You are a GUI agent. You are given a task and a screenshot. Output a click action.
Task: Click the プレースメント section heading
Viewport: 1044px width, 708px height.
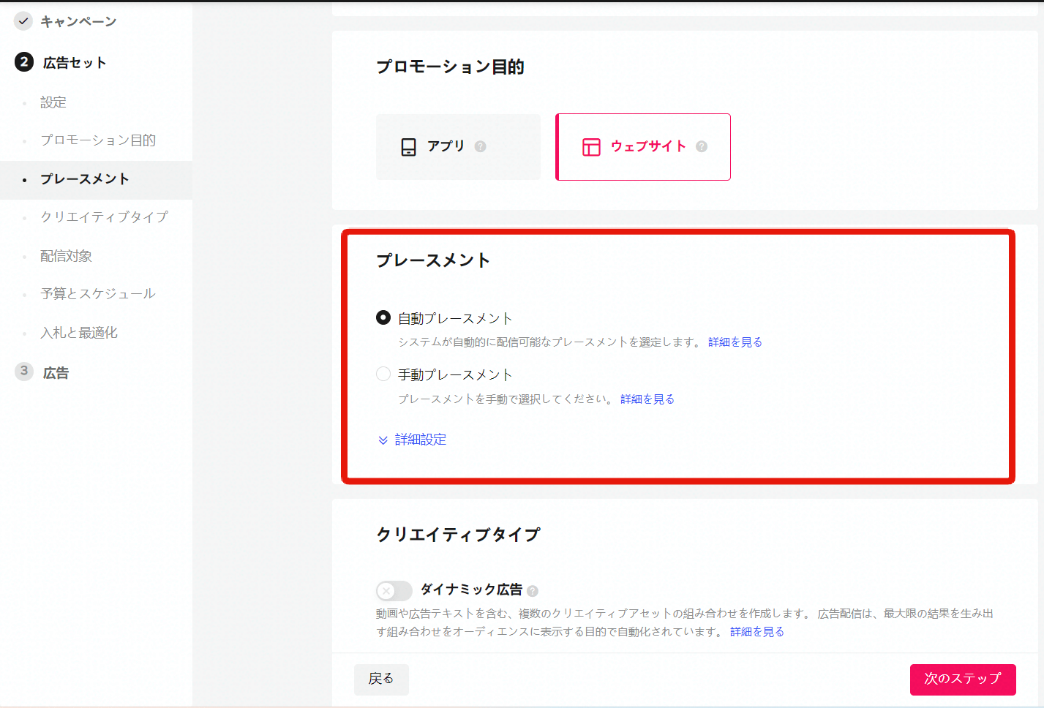click(433, 260)
